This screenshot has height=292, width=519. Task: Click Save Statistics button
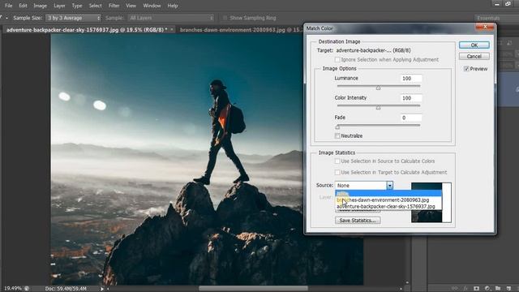click(358, 221)
